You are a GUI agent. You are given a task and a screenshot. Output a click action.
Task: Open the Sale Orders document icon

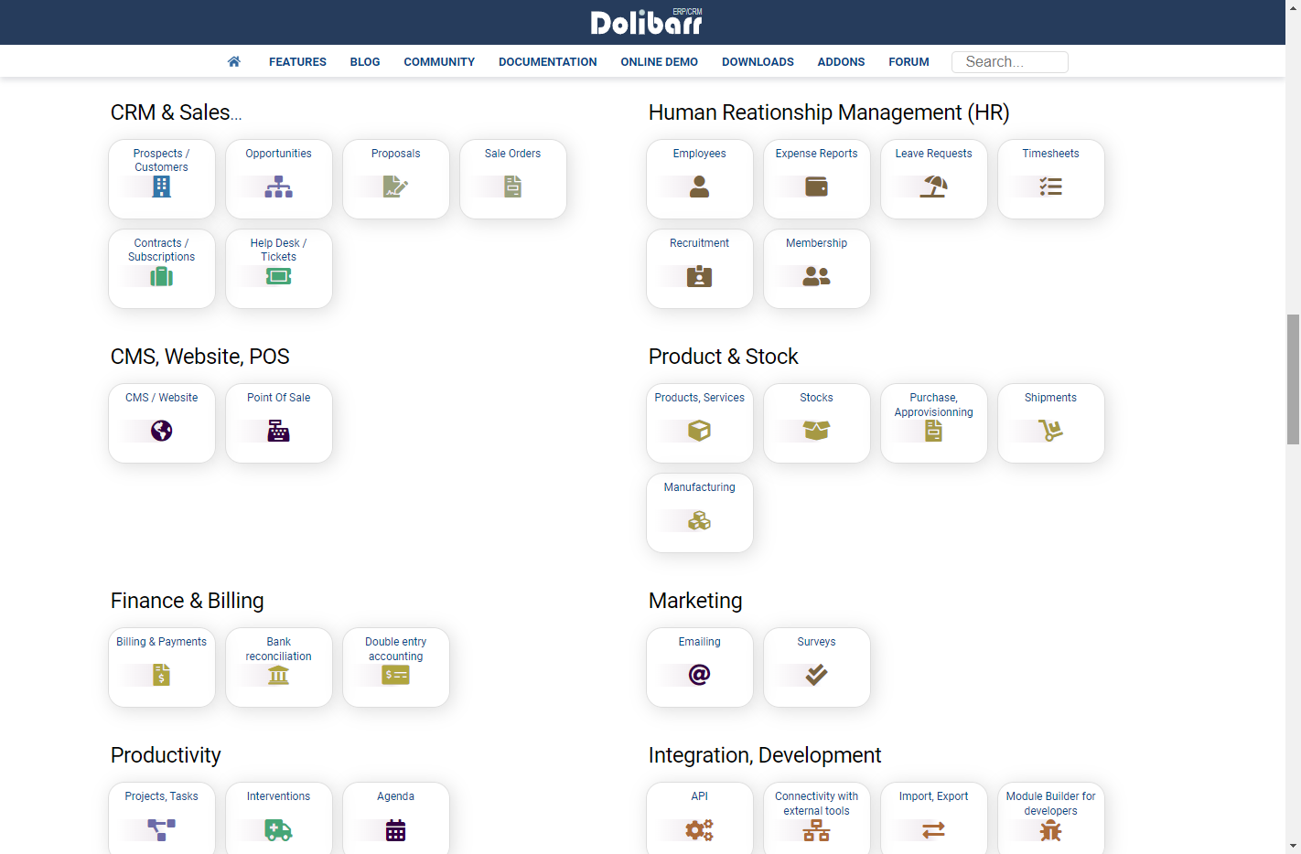[x=513, y=187]
